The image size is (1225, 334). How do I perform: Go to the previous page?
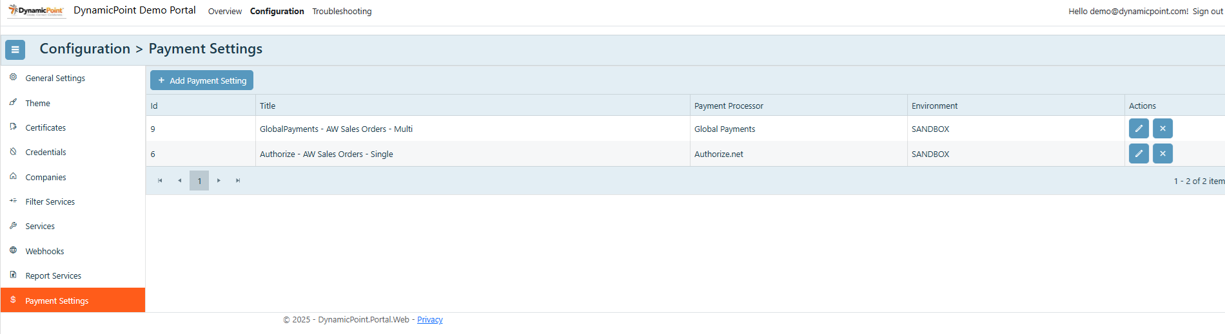pyautogui.click(x=179, y=181)
